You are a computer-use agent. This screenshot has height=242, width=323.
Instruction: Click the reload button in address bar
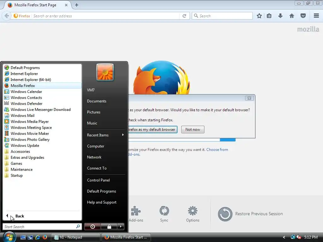click(x=184, y=16)
